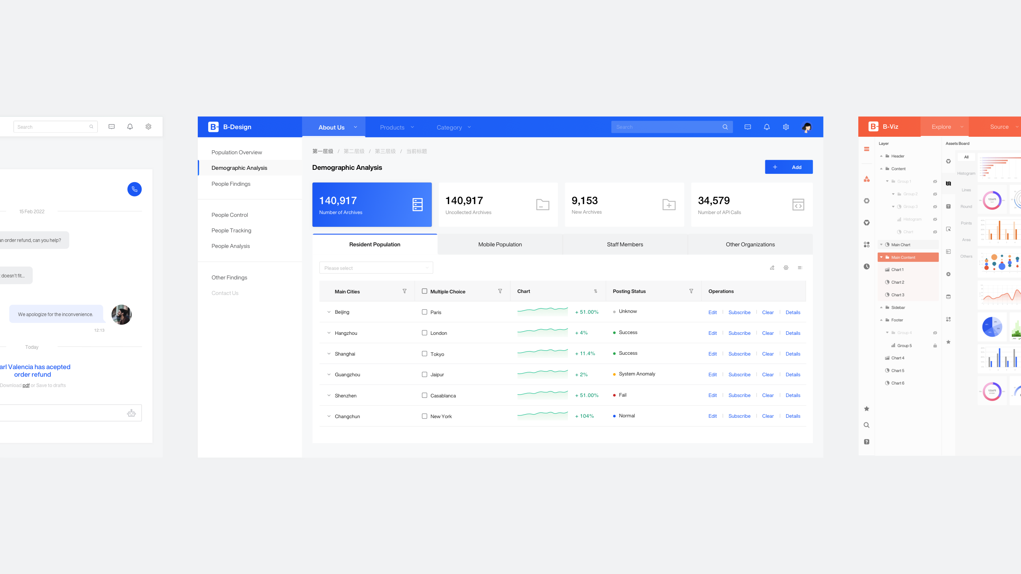
Task: Expand the Beijing row in the table
Action: pos(329,312)
